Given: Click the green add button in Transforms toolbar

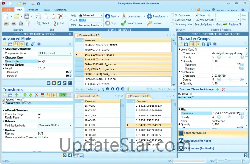Looking at the screenshot, I should (16, 95).
